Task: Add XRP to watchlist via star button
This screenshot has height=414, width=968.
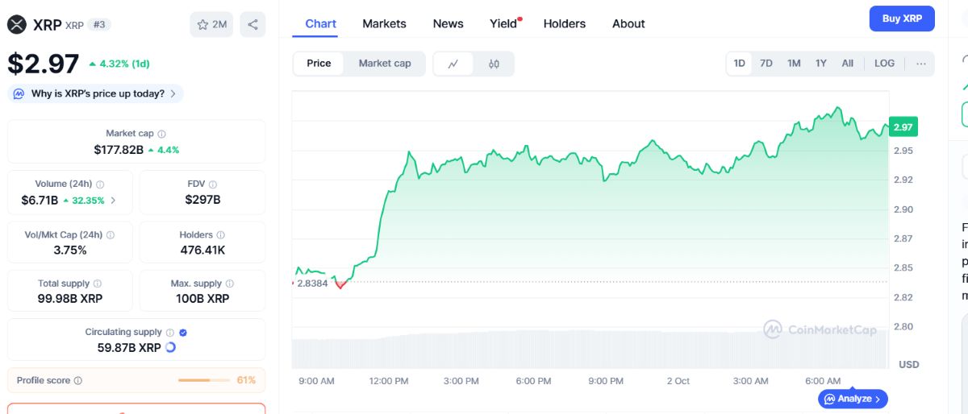Action: coord(211,24)
